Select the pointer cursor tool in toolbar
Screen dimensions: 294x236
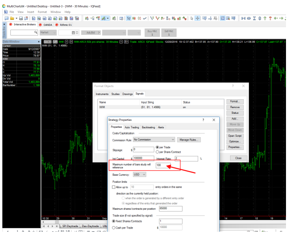pyautogui.click(x=191, y=17)
